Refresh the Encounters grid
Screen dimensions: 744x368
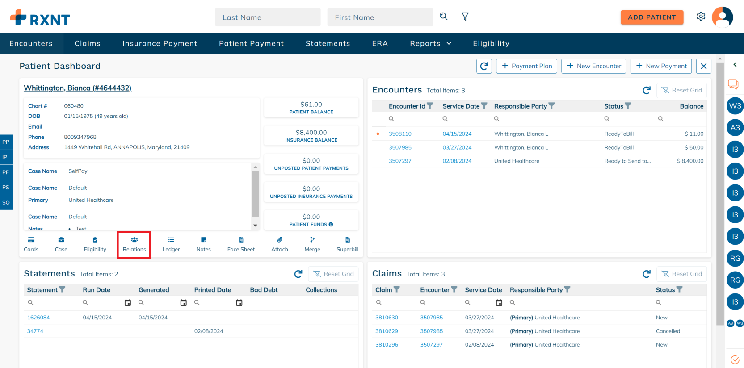pyautogui.click(x=646, y=90)
